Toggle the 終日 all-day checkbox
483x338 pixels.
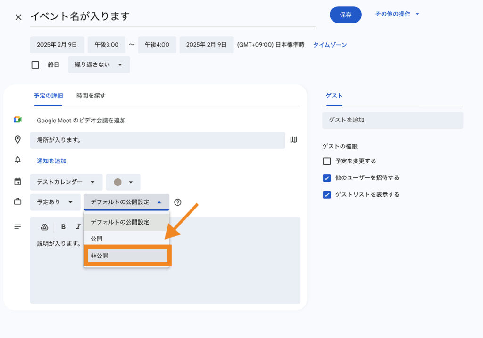(35, 65)
